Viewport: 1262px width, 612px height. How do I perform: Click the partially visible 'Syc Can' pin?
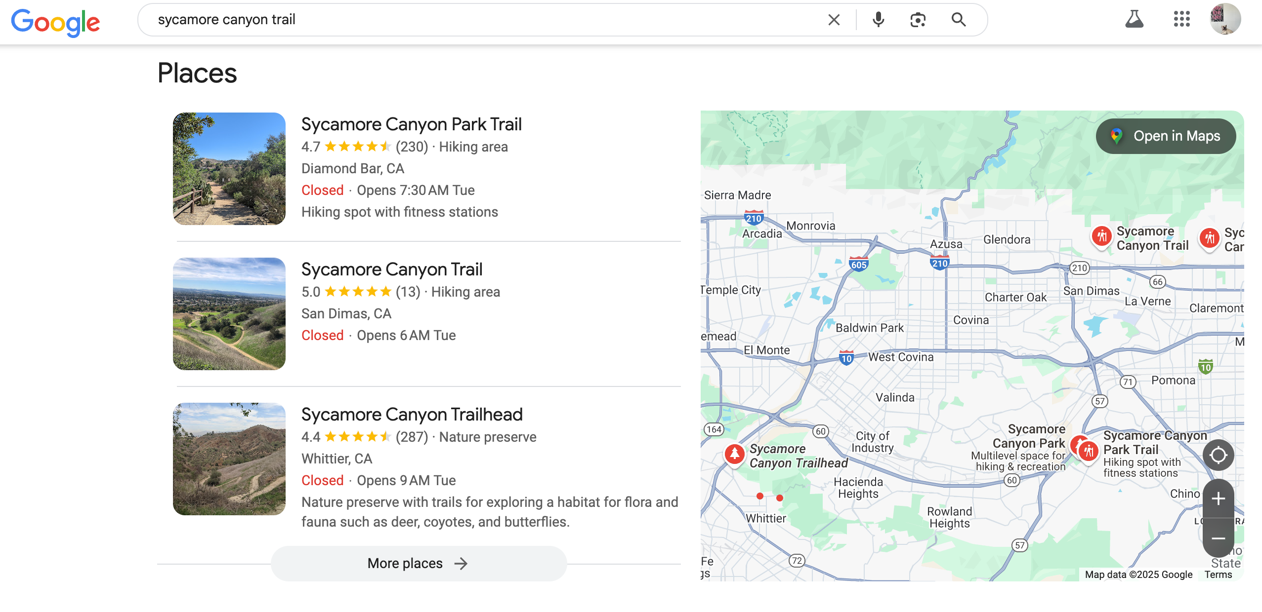1209,238
